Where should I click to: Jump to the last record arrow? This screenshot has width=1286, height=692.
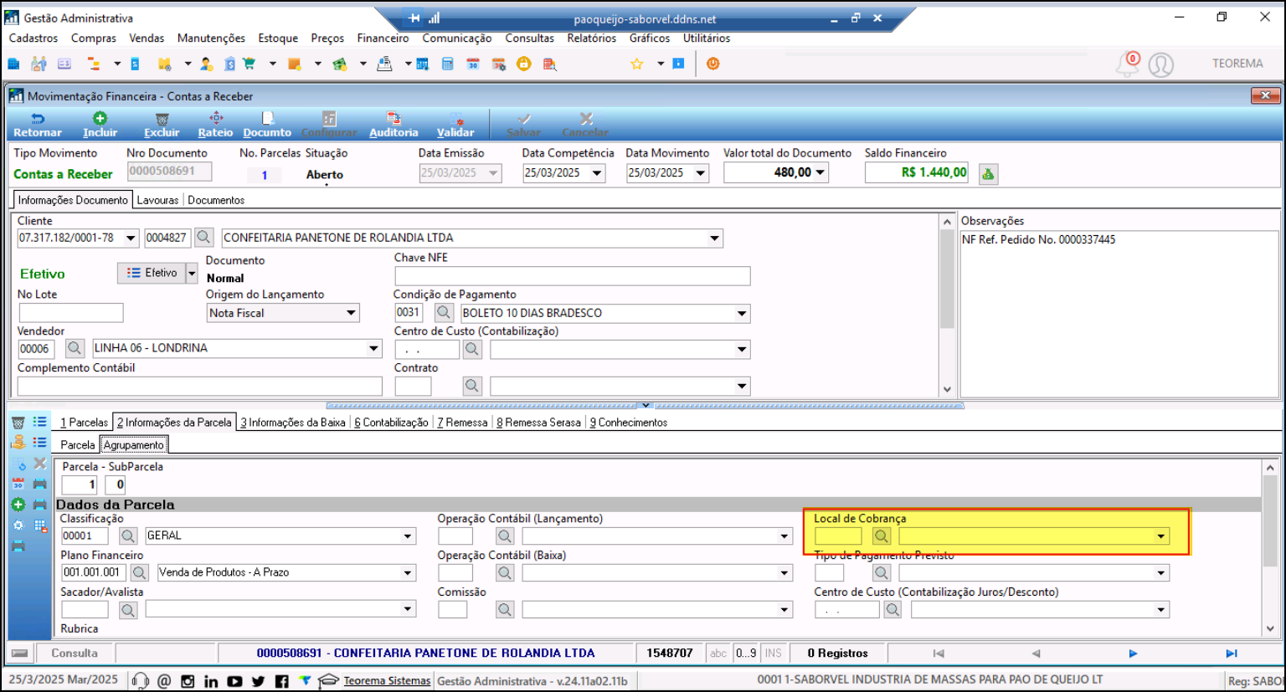click(1232, 654)
